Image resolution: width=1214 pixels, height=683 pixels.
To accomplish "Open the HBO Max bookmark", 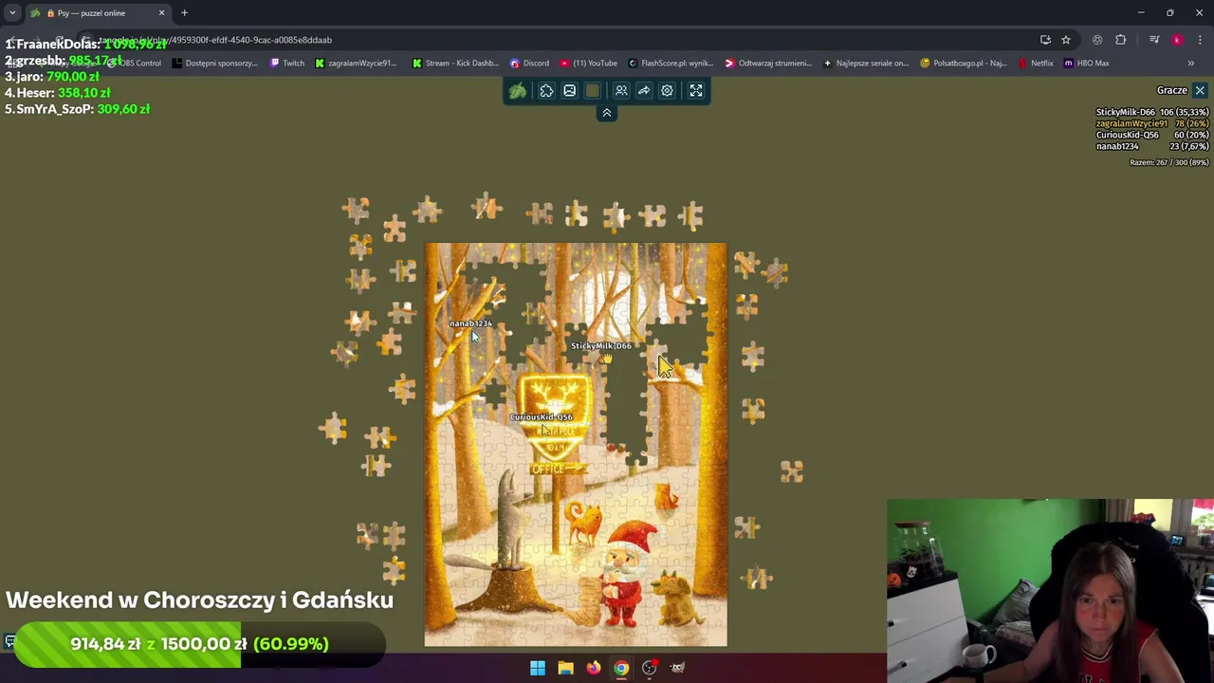I will pos(1087,64).
